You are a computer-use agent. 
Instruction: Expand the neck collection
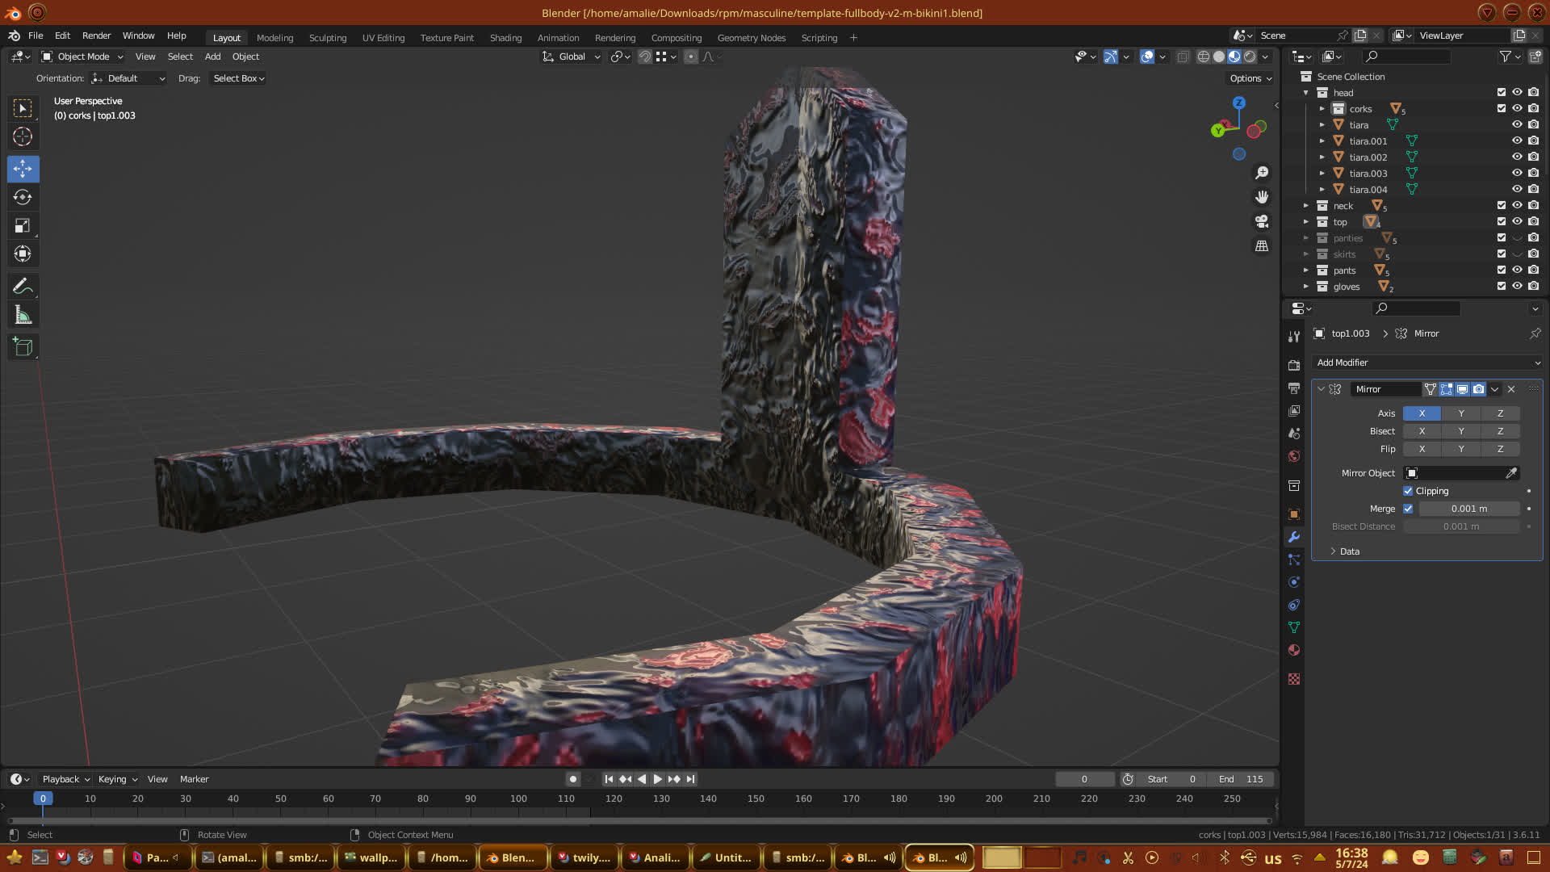point(1305,206)
